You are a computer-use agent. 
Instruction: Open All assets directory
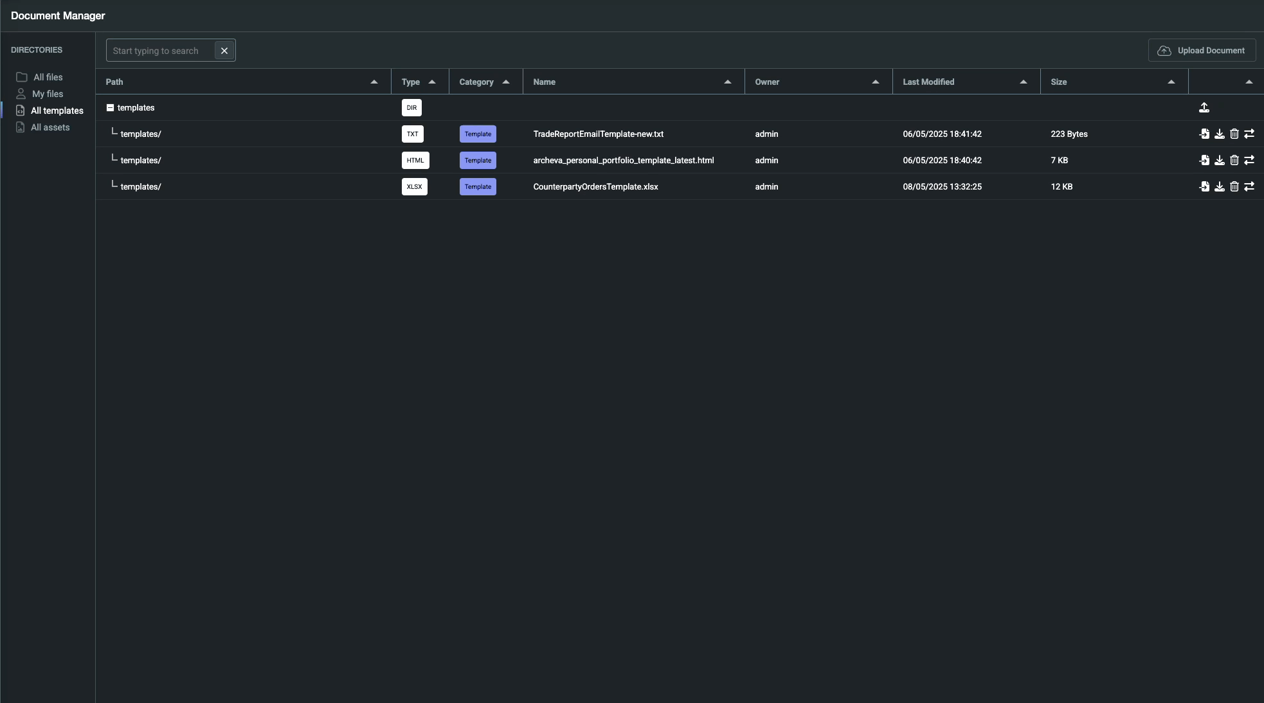[x=50, y=127]
